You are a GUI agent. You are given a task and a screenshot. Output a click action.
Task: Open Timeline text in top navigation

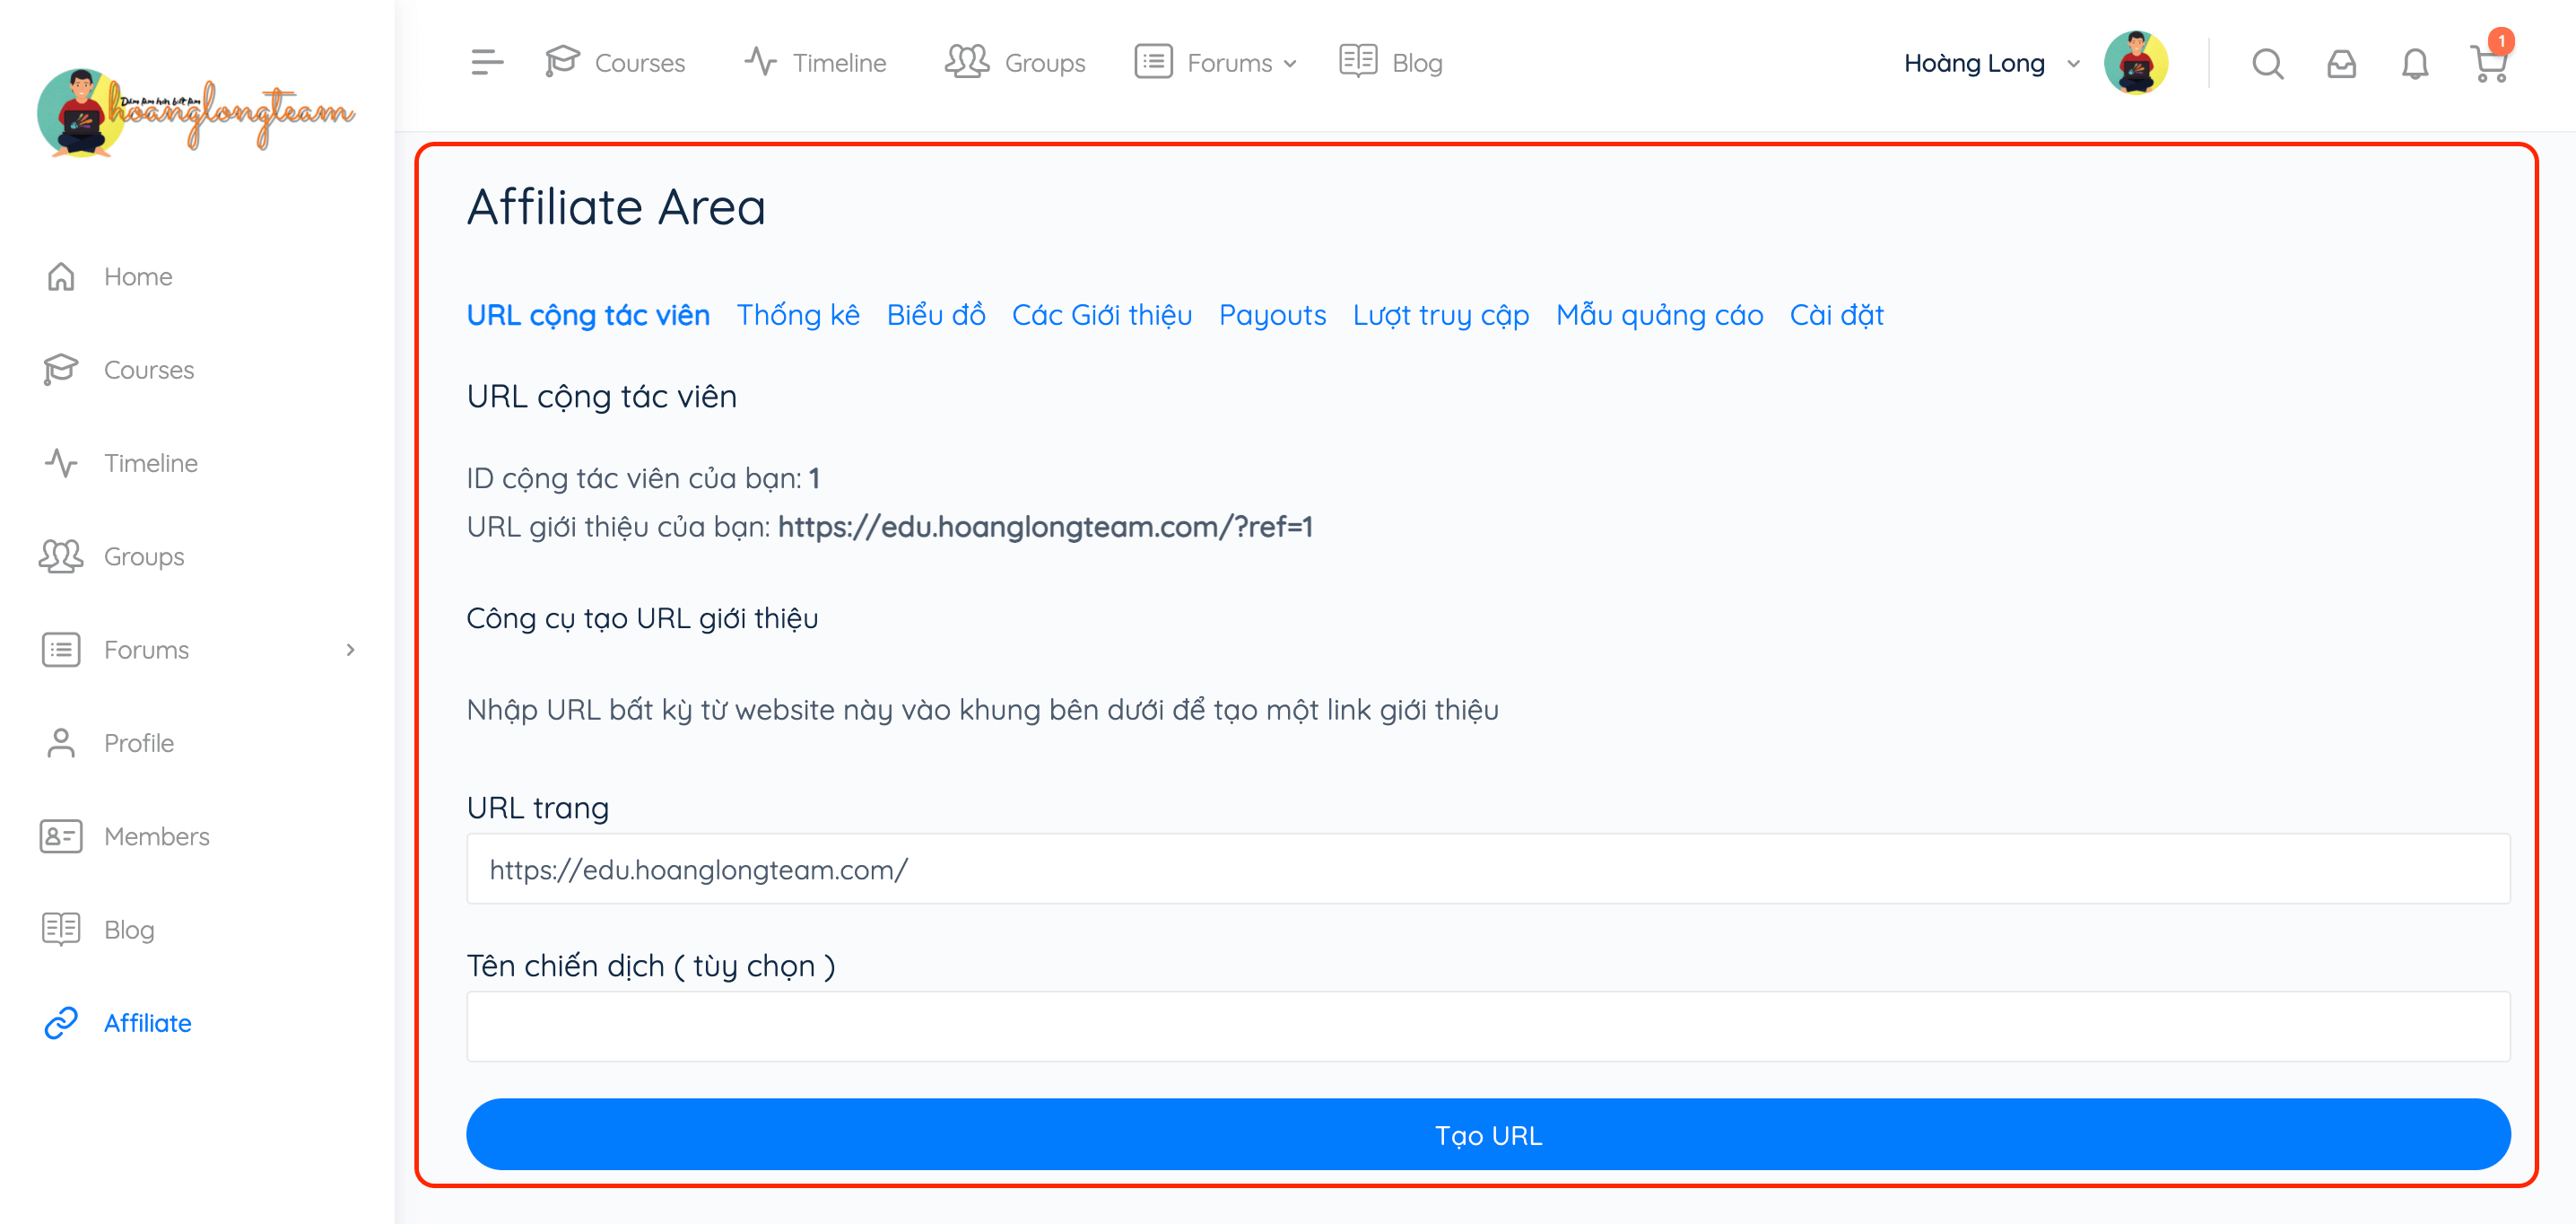tap(839, 63)
